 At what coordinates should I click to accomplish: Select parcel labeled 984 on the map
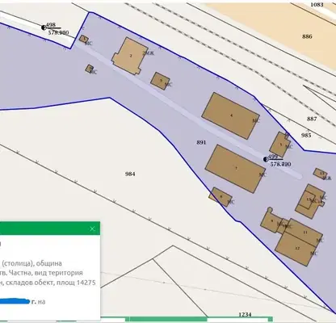[130, 174]
